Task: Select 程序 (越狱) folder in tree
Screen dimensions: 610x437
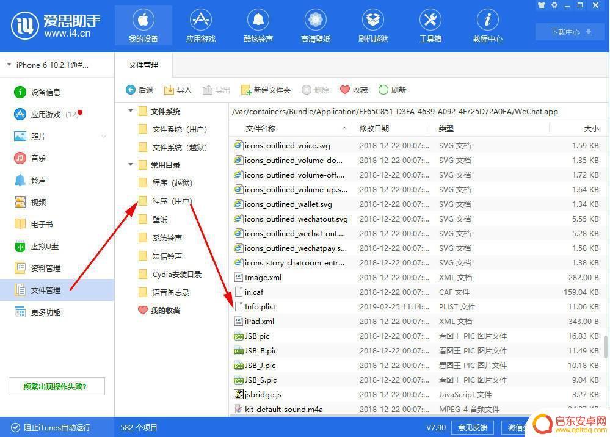Action: coord(165,182)
